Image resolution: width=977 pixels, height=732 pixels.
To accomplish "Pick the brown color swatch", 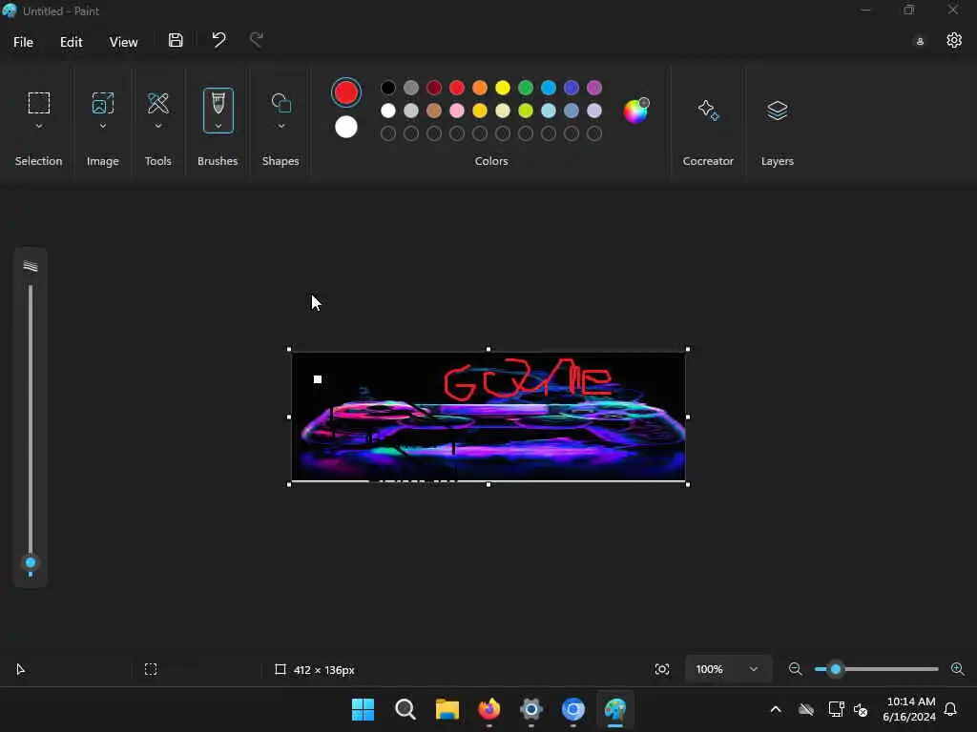I will [434, 111].
